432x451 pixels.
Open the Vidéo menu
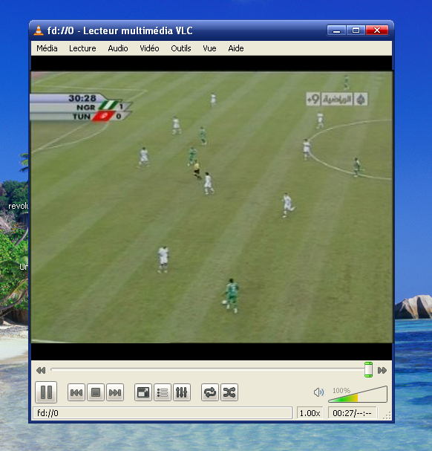tap(149, 48)
